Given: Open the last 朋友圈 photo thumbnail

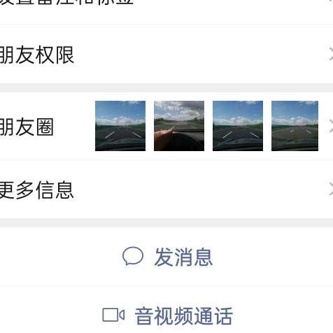Looking at the screenshot, I should pos(295,126).
